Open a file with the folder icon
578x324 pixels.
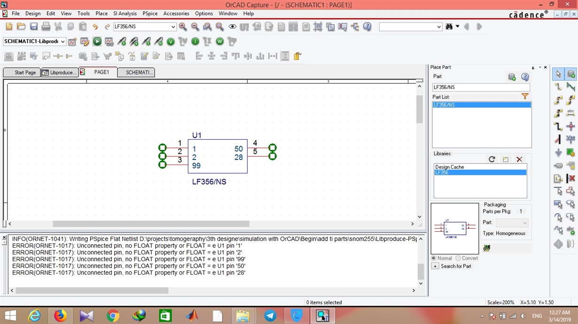[21, 27]
